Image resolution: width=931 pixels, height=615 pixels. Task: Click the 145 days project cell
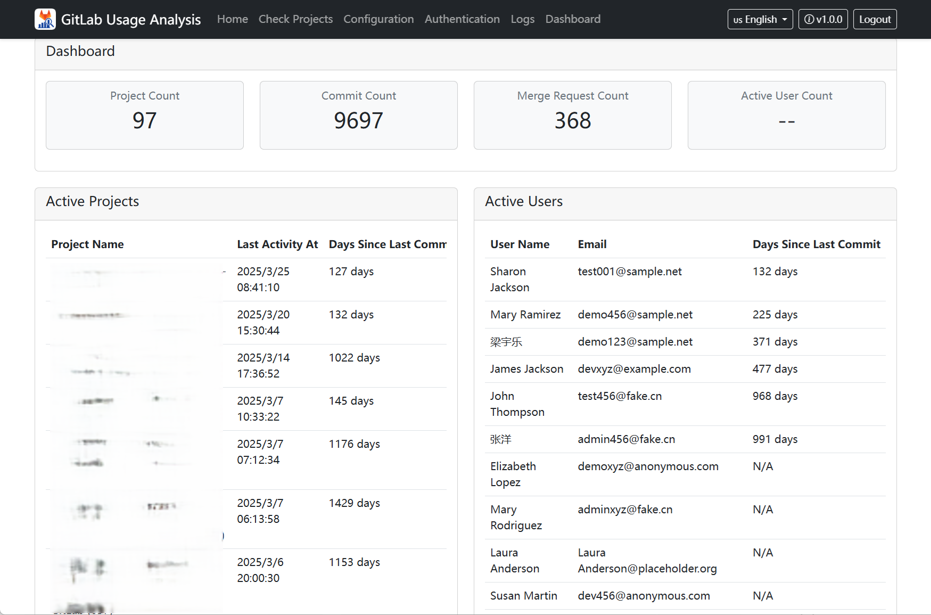pos(351,401)
